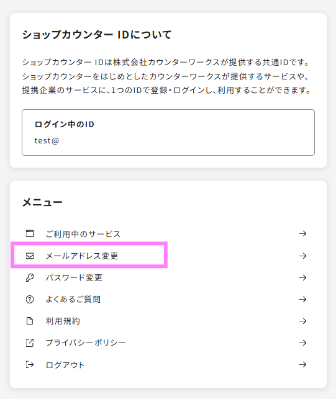Click the arrow on the メールアドレス変更 row
Image resolution: width=336 pixels, height=399 pixels.
point(302,256)
